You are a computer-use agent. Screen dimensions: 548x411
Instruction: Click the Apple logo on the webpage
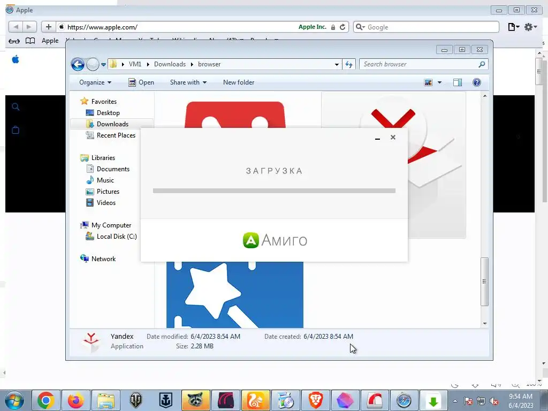point(16,59)
